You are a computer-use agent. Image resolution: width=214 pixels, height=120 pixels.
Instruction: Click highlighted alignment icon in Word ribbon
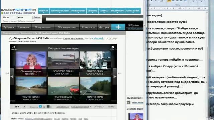(169, 1)
